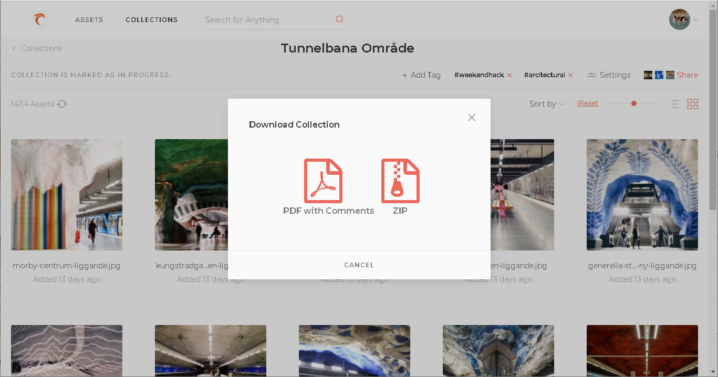Remove the #weekendhack tag
Image resolution: width=718 pixels, height=377 pixels.
(x=509, y=75)
